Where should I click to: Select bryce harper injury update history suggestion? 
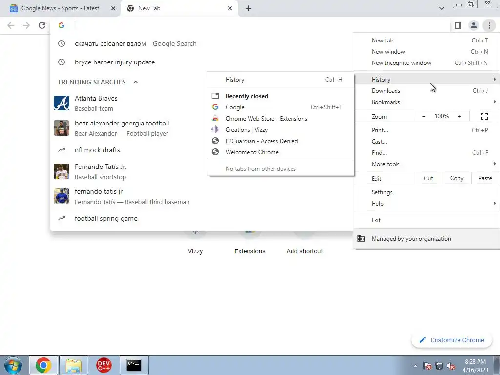click(x=201, y=62)
